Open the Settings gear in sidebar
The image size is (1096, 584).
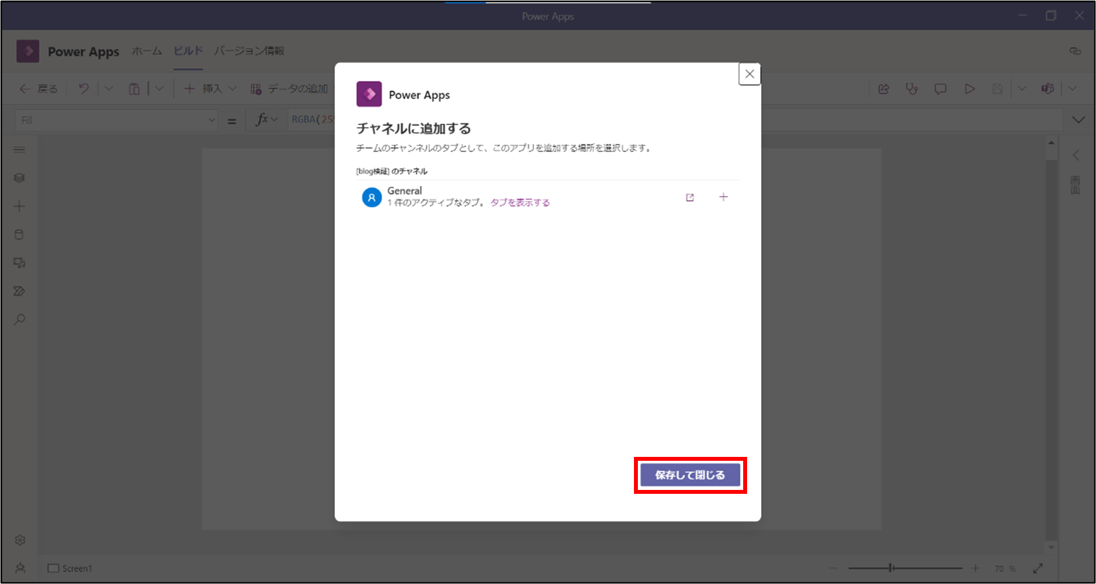(20, 540)
